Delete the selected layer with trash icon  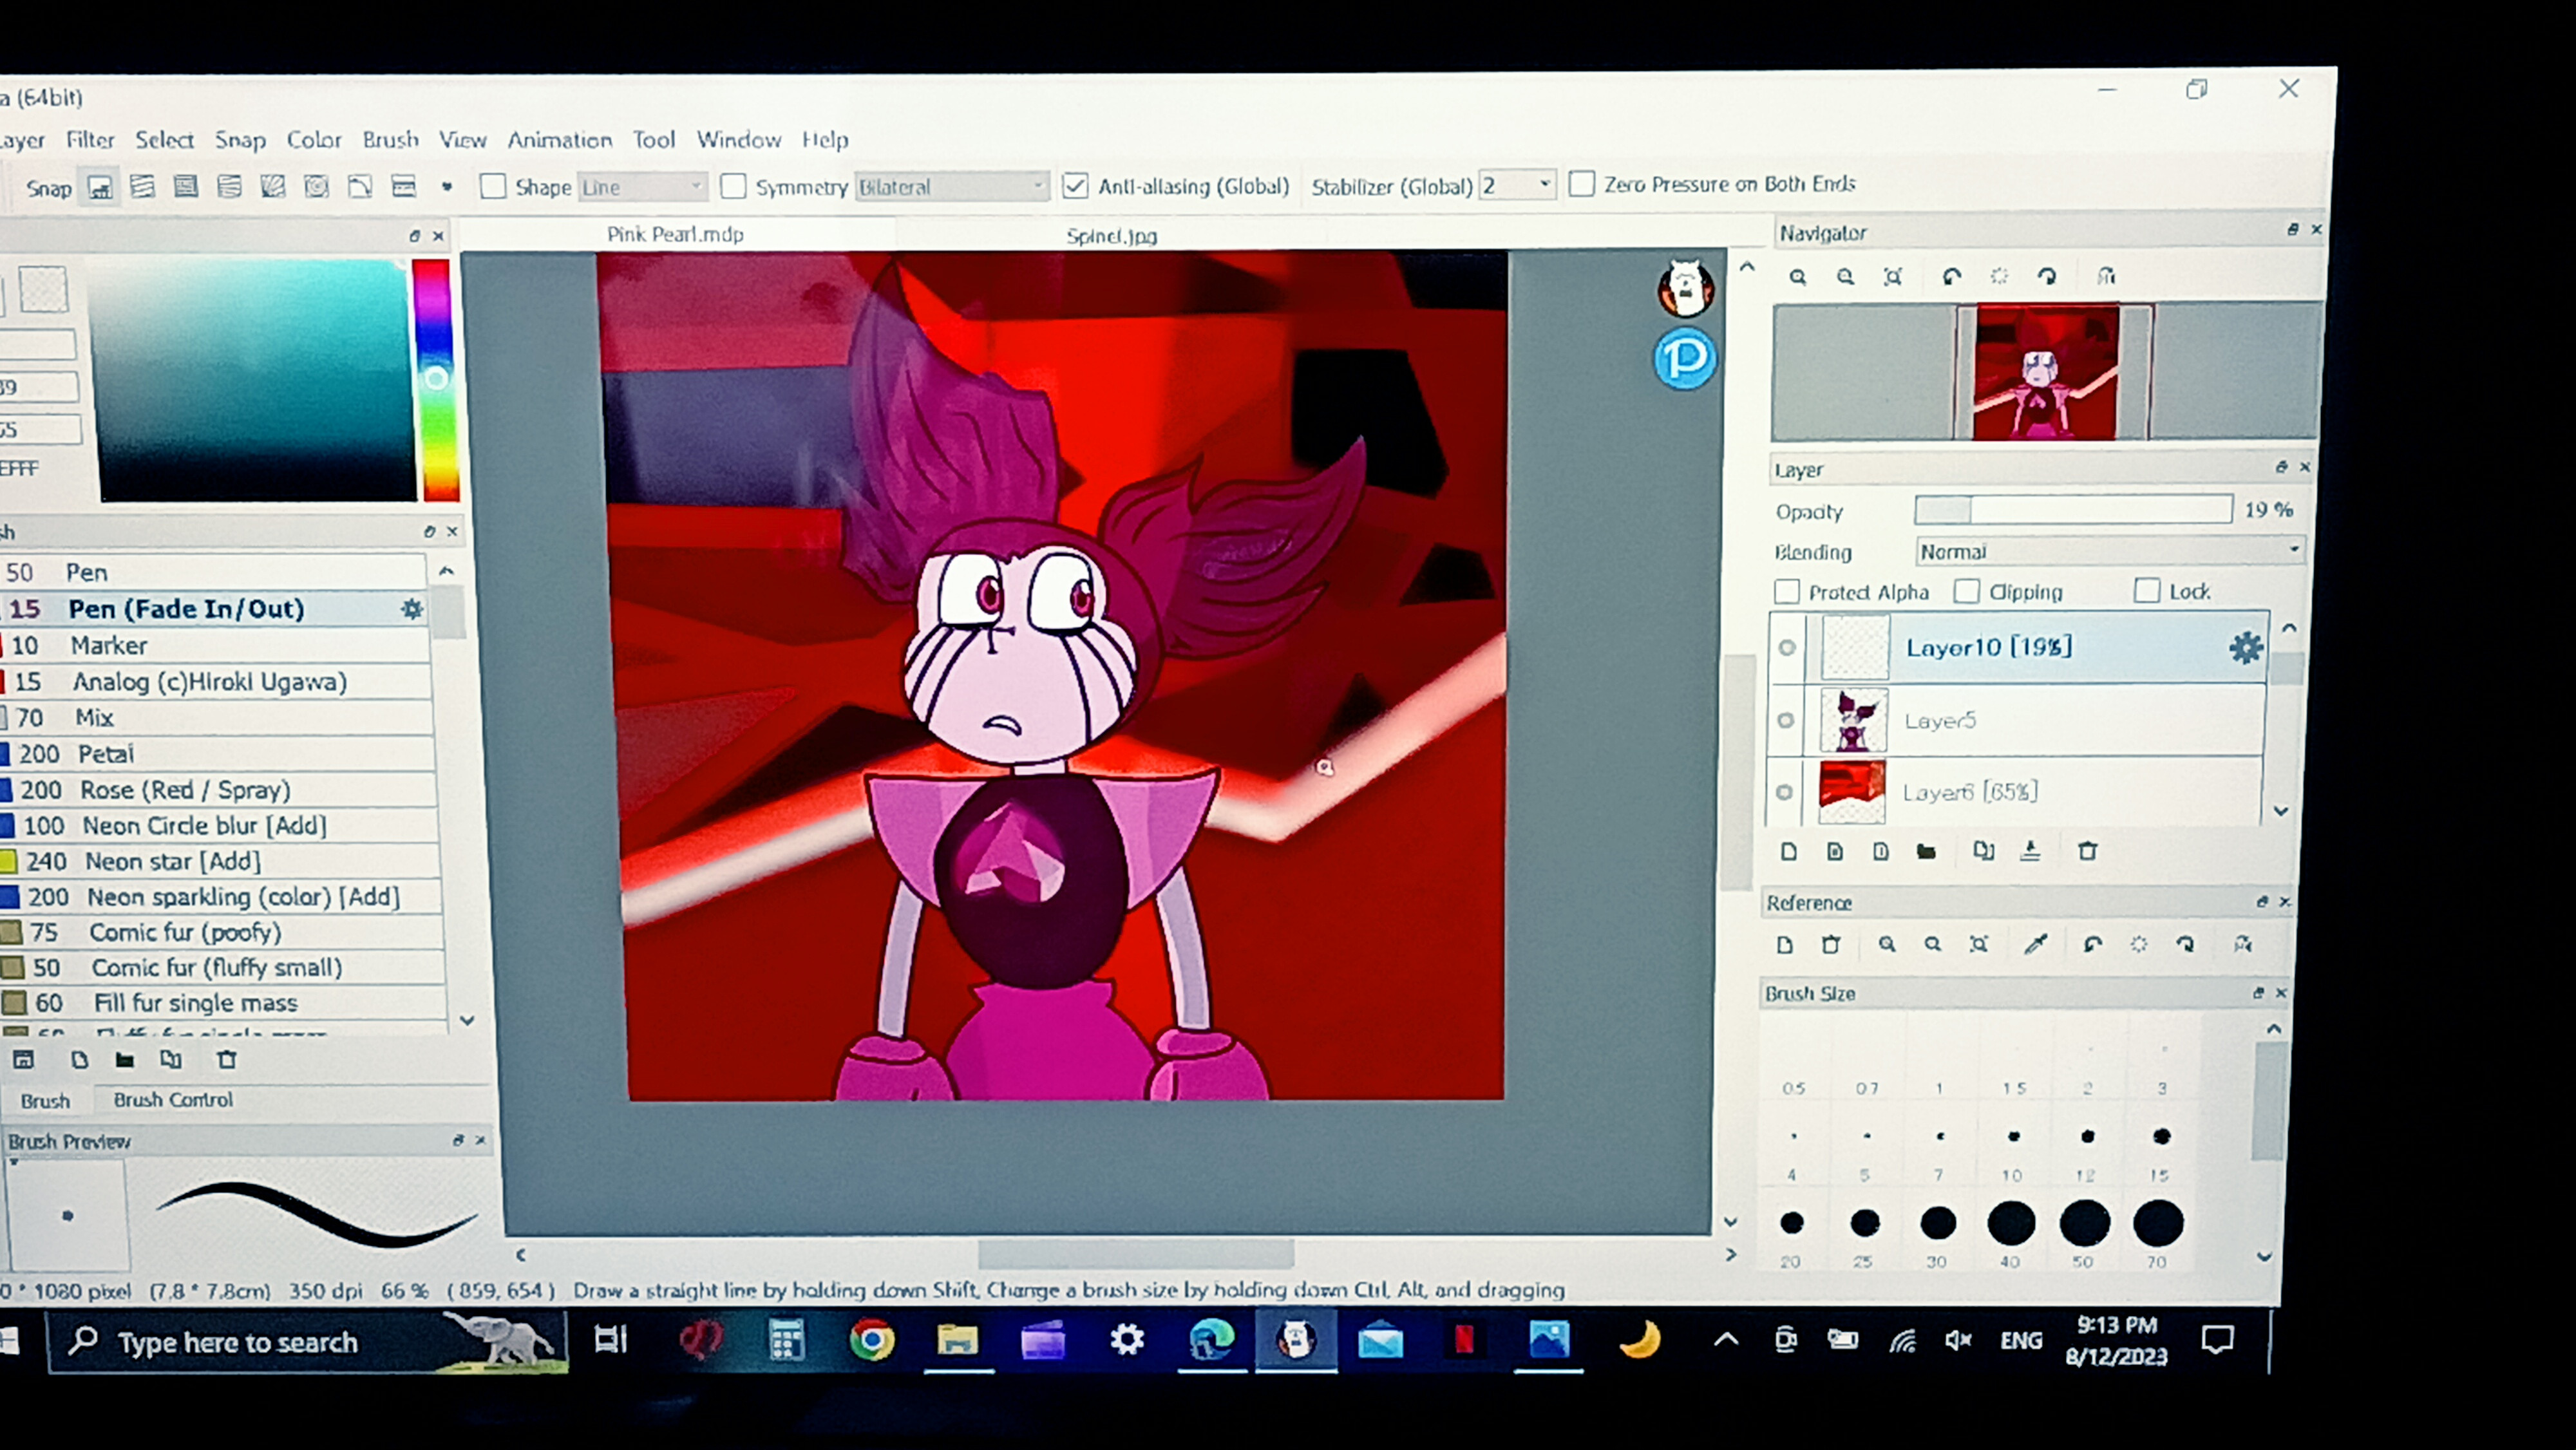[2087, 851]
